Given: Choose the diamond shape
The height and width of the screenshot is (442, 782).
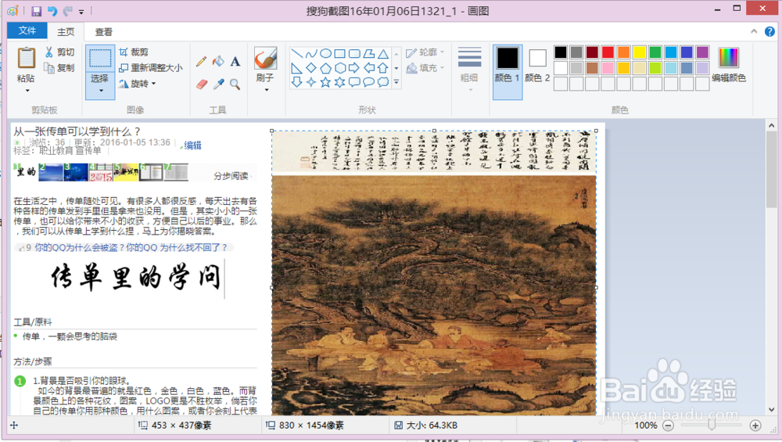Looking at the screenshot, I should (311, 68).
